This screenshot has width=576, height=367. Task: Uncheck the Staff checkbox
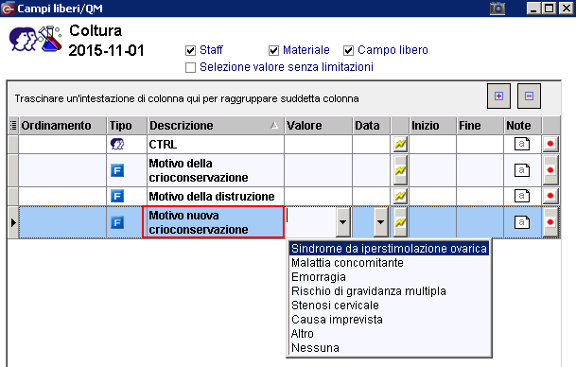point(190,50)
